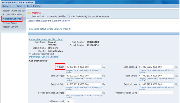Open Account Information side menu item
The height and width of the screenshot is (103, 180).
coord(12,15)
